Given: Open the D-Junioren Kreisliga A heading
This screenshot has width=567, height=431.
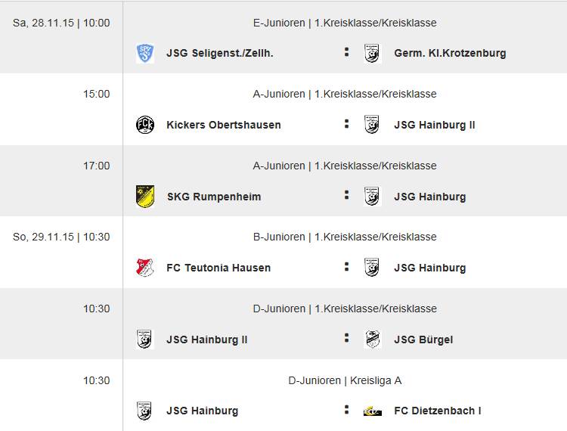Looking at the screenshot, I should [345, 380].
